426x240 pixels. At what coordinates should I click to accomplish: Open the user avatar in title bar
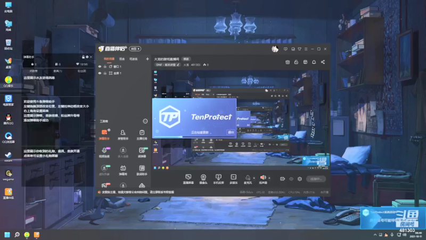coord(275,49)
